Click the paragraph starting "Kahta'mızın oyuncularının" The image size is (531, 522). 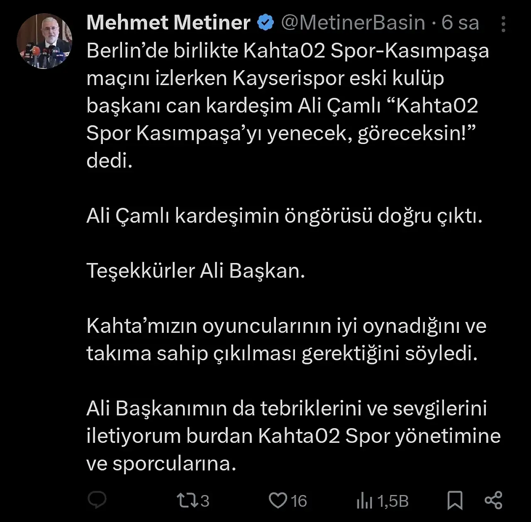click(286, 340)
